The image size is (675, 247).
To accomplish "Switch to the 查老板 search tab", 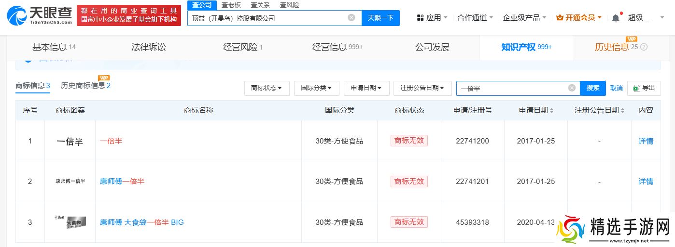I will coord(231,5).
